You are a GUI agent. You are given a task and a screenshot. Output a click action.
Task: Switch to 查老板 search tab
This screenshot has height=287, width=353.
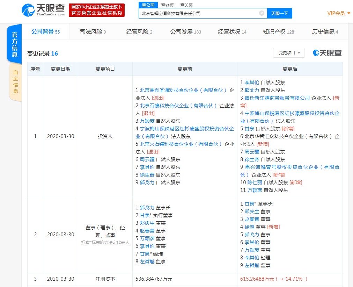click(167, 5)
